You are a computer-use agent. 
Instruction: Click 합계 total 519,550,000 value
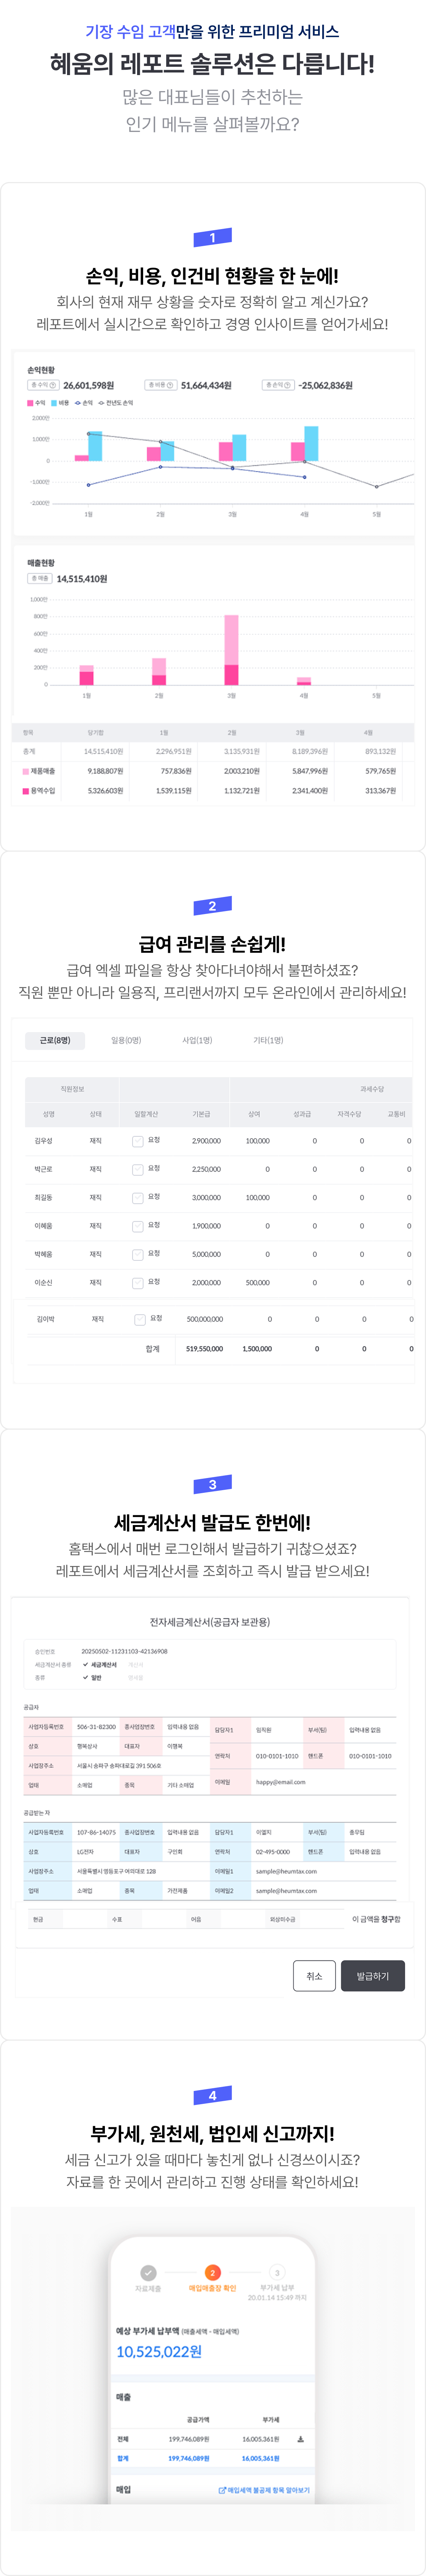[204, 1349]
